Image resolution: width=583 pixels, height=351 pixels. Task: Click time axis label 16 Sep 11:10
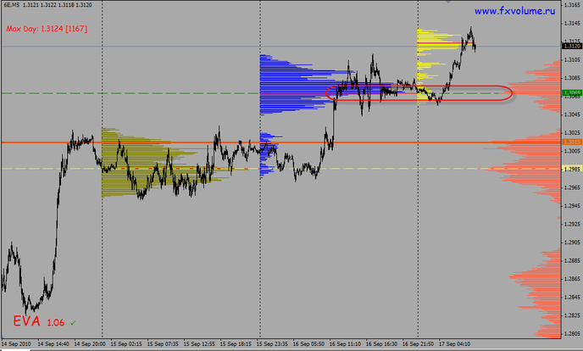pyautogui.click(x=345, y=344)
